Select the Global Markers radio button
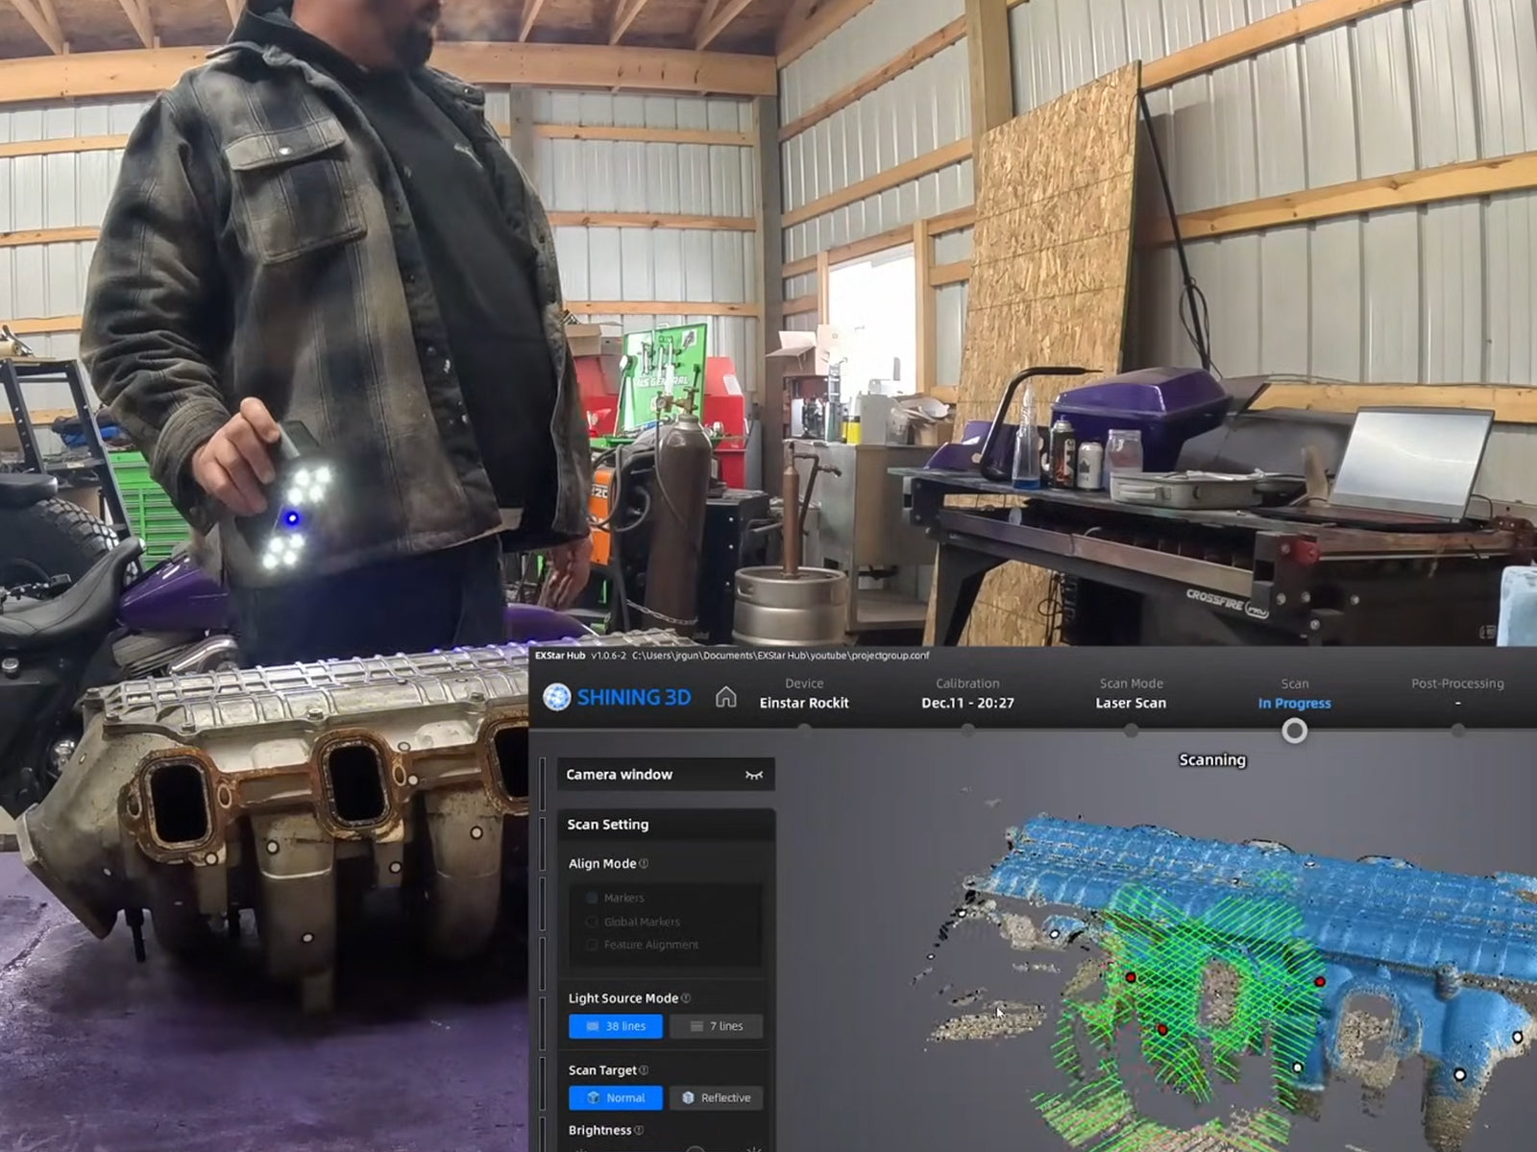The width and height of the screenshot is (1537, 1152). pyautogui.click(x=592, y=921)
